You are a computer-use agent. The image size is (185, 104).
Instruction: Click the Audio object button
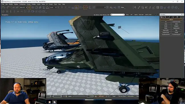click(x=176, y=24)
